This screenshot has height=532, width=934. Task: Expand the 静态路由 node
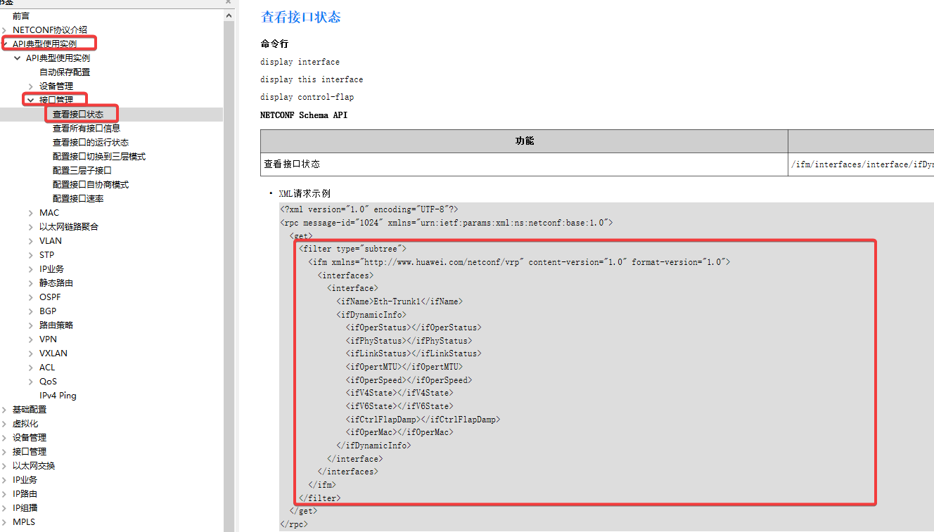coord(31,283)
